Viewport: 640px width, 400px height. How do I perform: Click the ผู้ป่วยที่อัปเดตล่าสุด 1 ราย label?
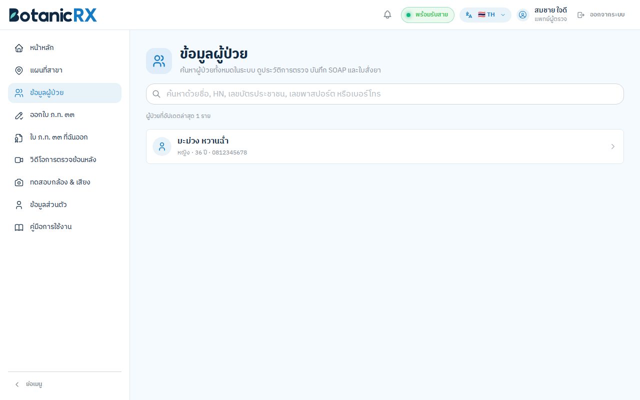coord(178,116)
